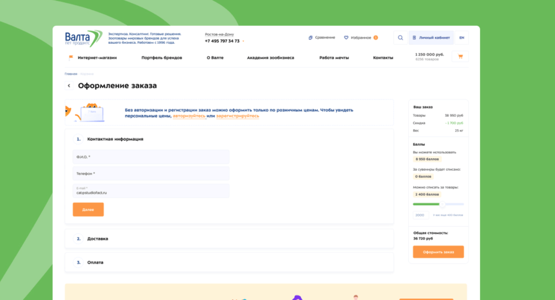The width and height of the screenshot is (555, 300).
Task: Open Контакты menu item
Action: pyautogui.click(x=383, y=58)
